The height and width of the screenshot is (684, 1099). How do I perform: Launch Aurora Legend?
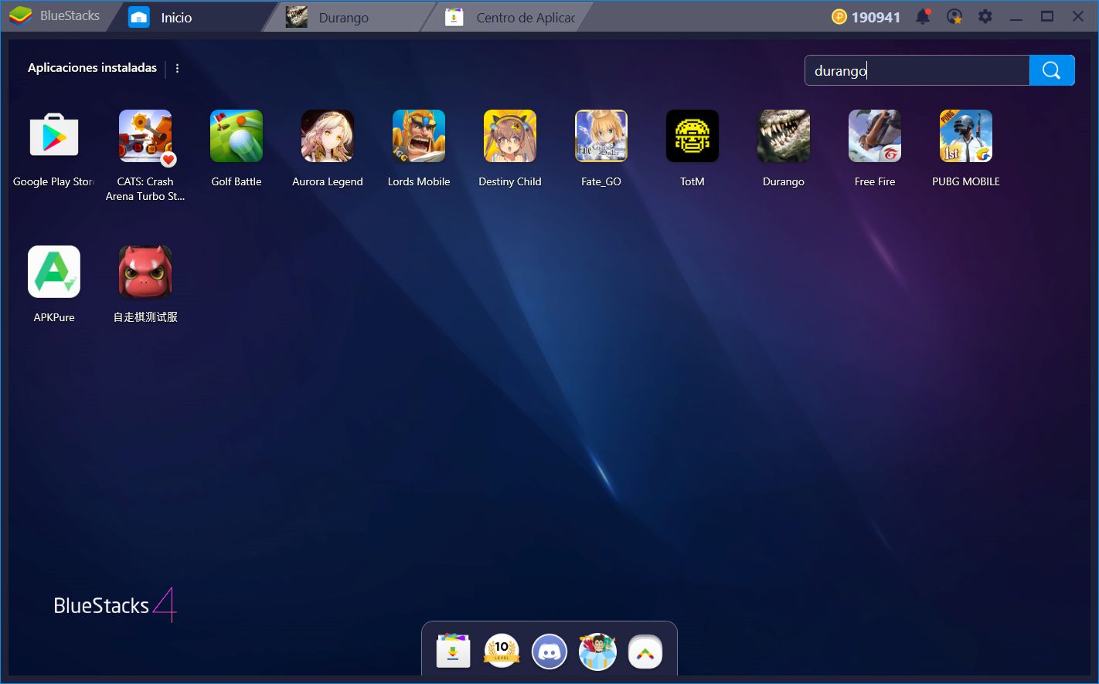(328, 136)
